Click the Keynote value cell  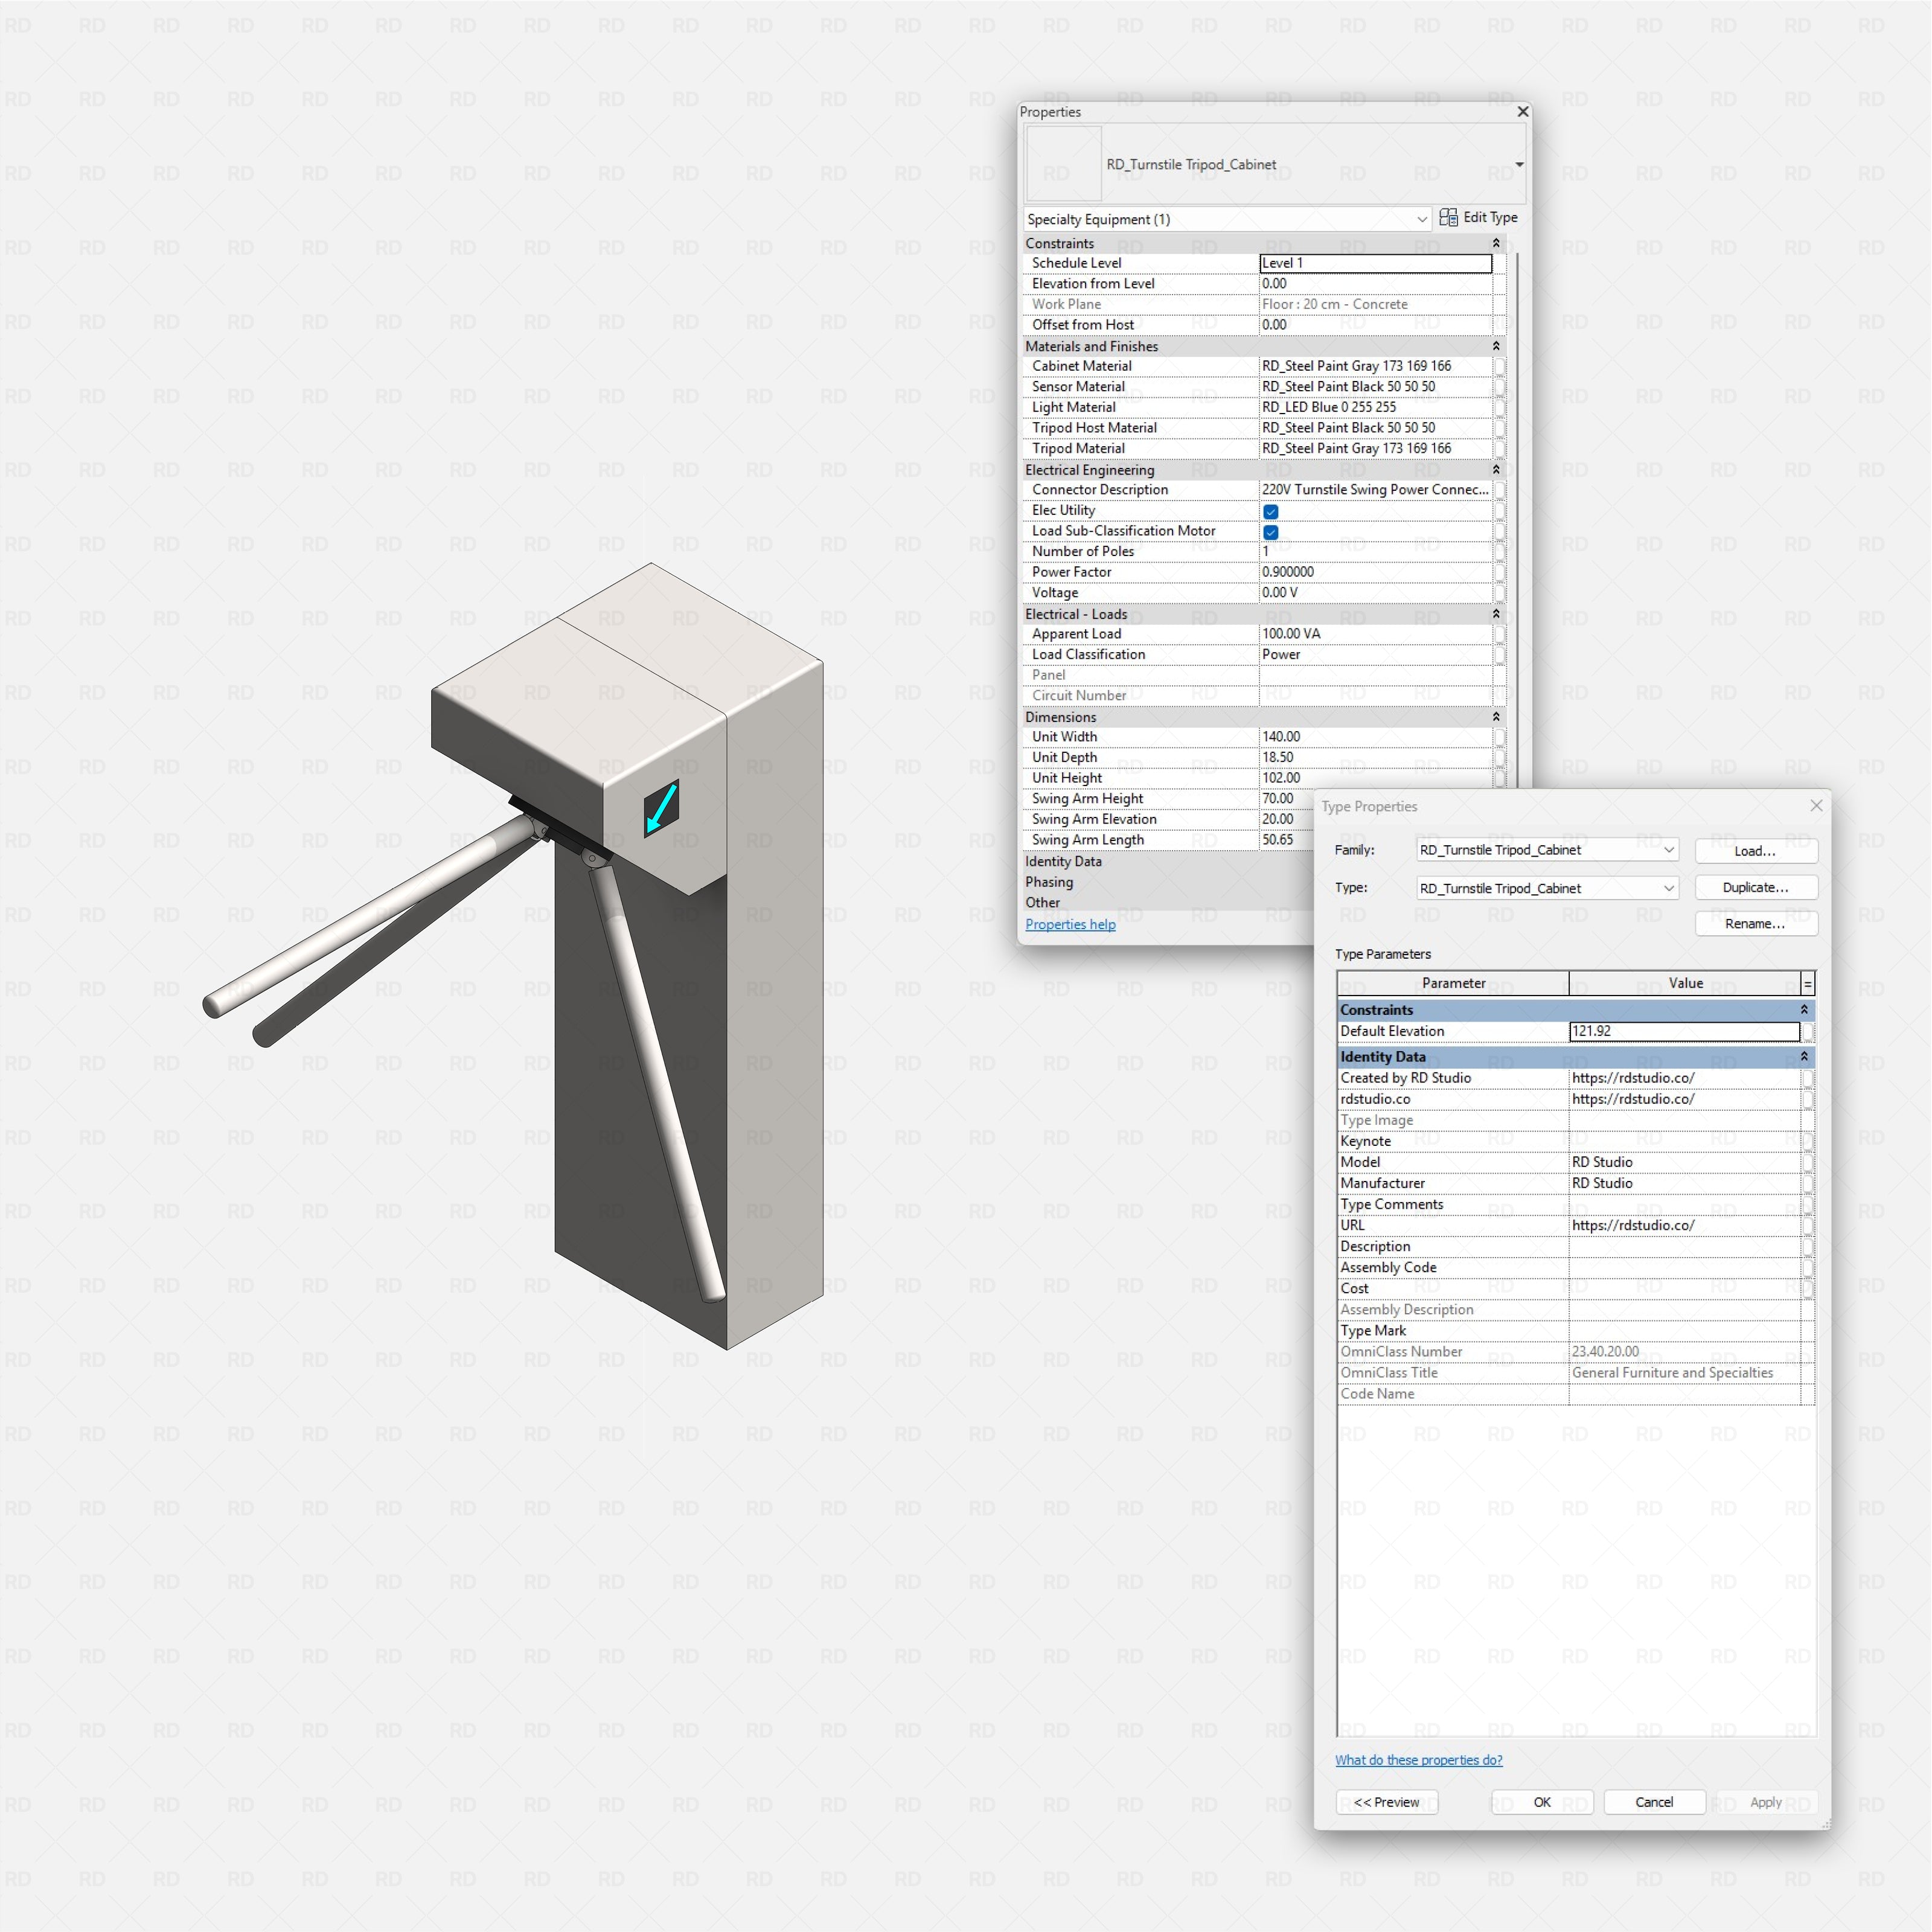pos(1685,1141)
